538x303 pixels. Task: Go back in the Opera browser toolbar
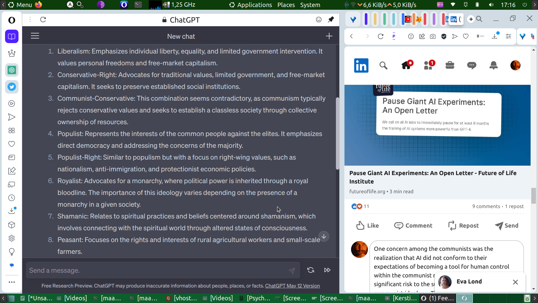[352, 36]
